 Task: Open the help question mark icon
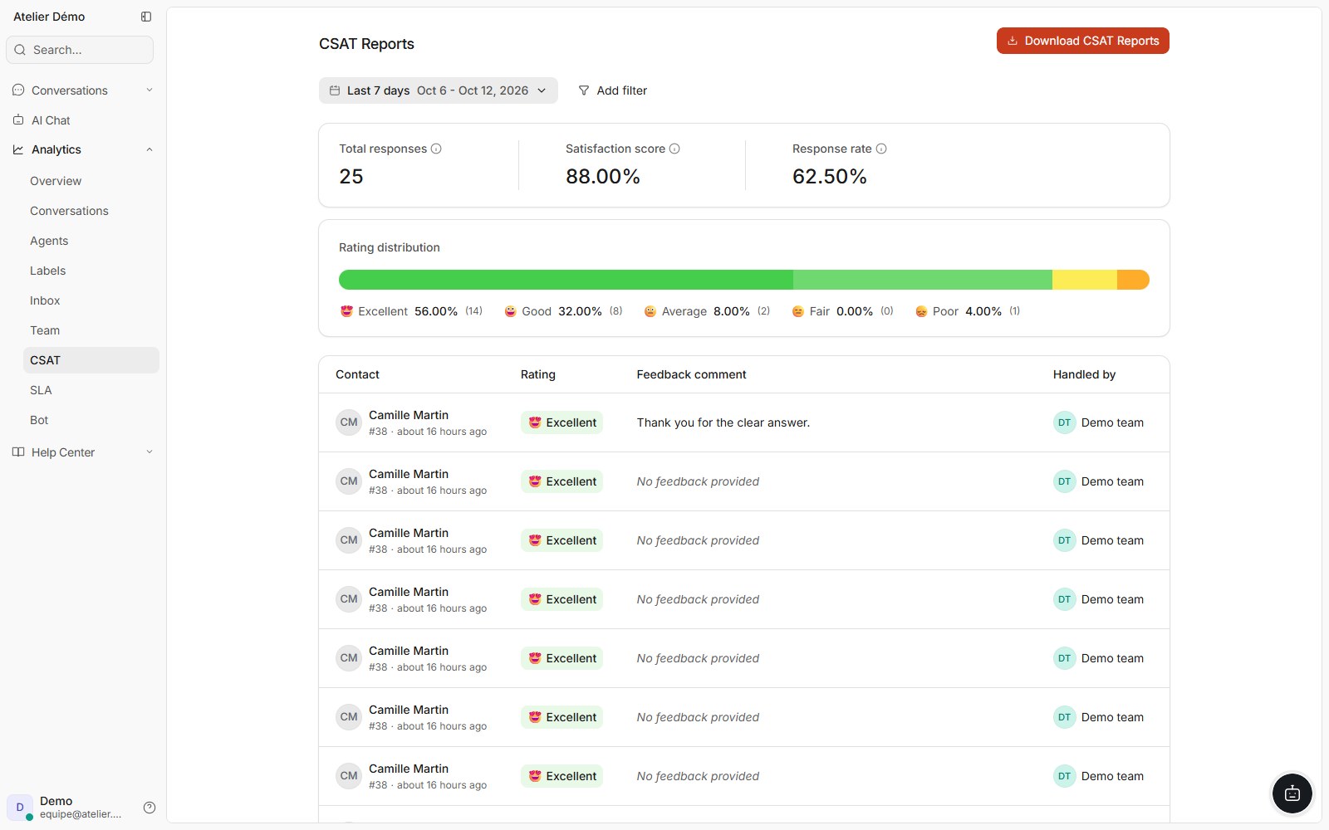pyautogui.click(x=150, y=808)
